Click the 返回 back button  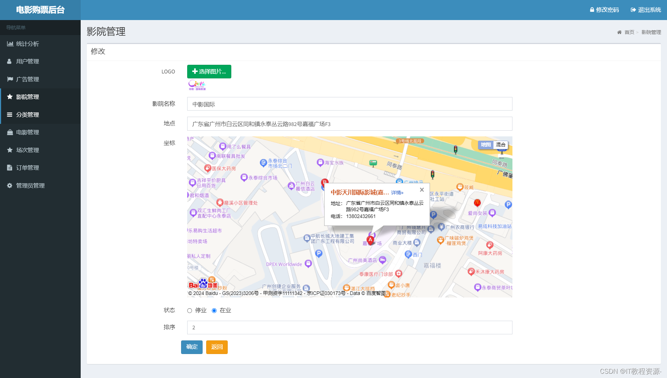217,347
